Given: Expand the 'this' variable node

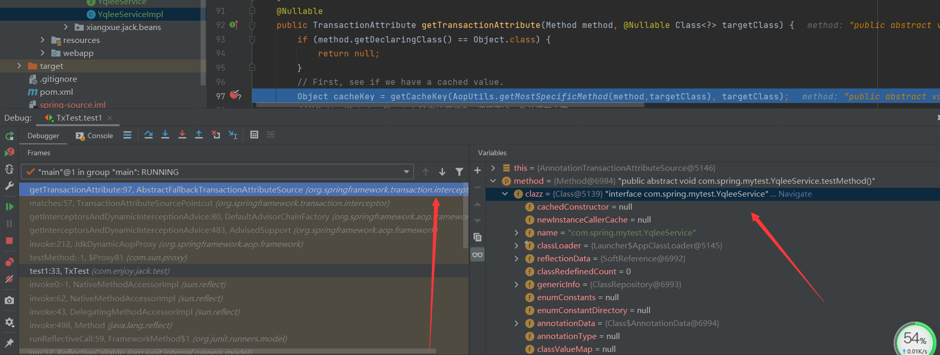Looking at the screenshot, I should (x=493, y=168).
